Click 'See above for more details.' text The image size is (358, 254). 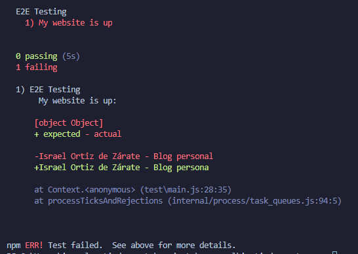click(174, 245)
